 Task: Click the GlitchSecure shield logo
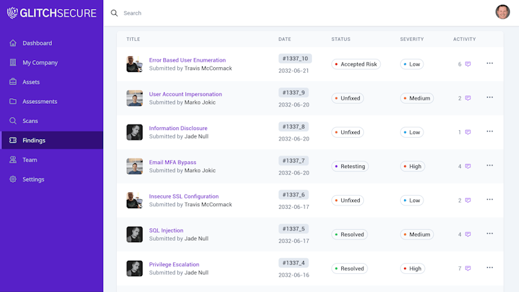click(x=12, y=12)
